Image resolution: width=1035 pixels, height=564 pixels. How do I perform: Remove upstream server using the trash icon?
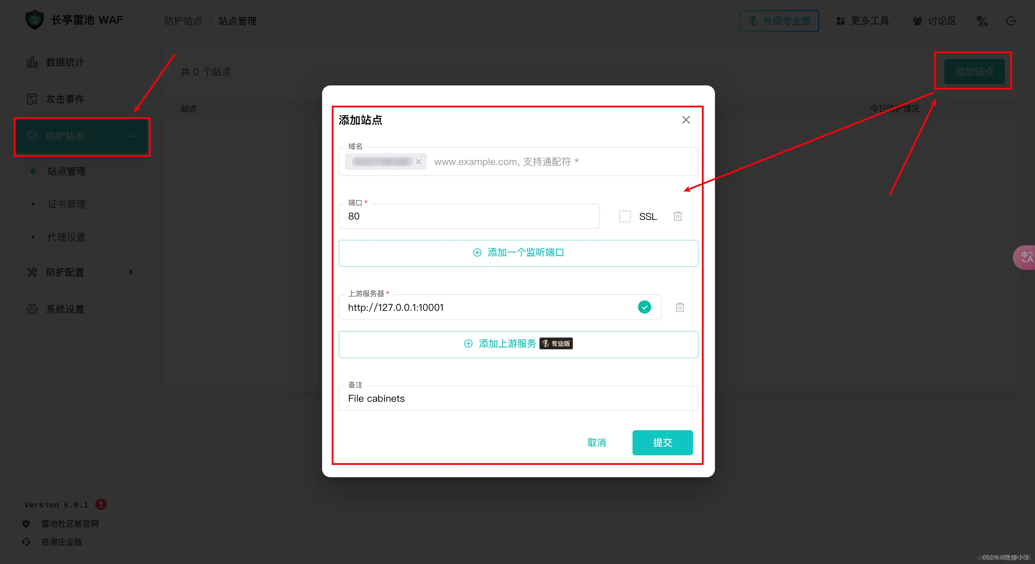(x=680, y=307)
